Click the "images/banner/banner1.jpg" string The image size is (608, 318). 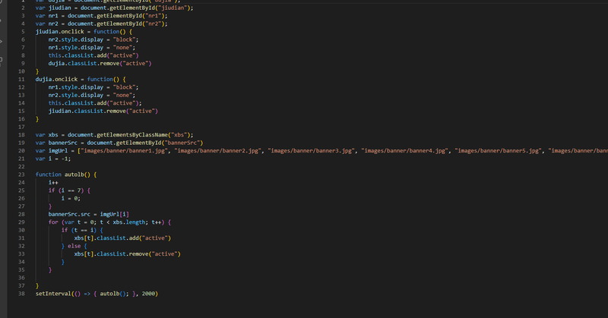tap(124, 151)
